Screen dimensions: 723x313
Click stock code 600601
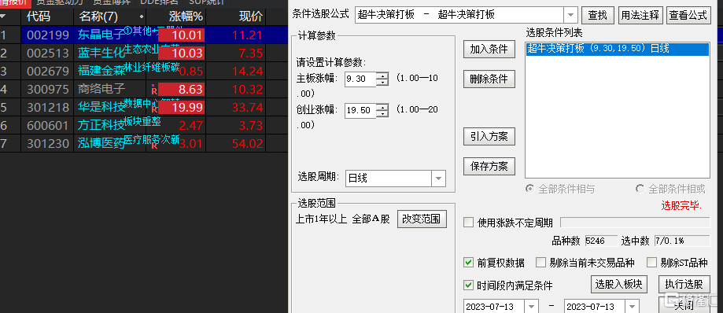48,125
